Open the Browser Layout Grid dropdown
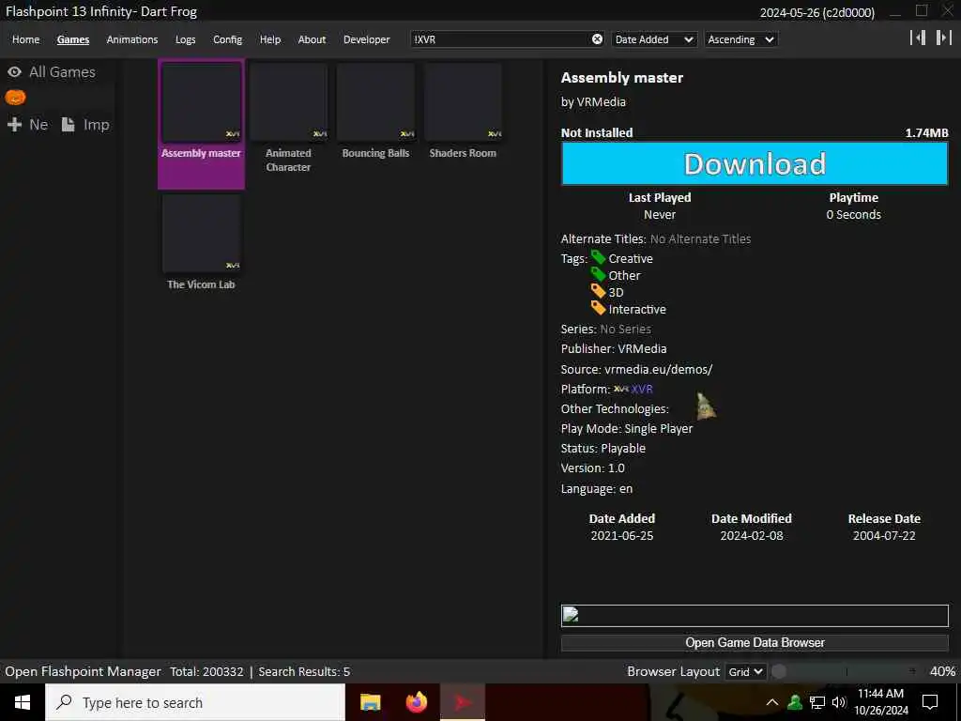The height and width of the screenshot is (721, 961). click(x=744, y=671)
